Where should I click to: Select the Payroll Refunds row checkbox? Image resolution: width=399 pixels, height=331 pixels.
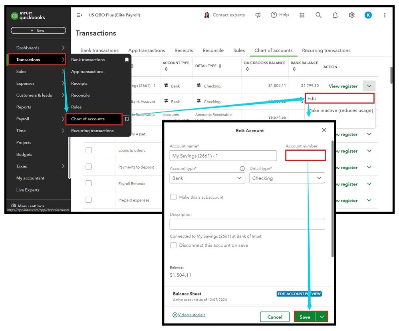click(89, 183)
